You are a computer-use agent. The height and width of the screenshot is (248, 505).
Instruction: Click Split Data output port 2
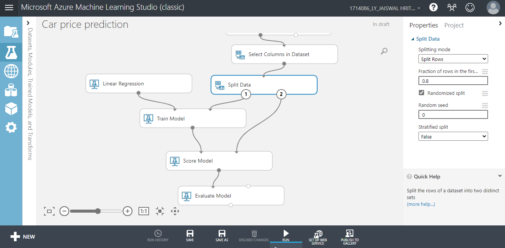click(x=281, y=94)
